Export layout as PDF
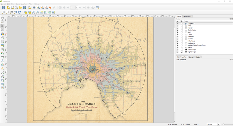 coord(46,8)
